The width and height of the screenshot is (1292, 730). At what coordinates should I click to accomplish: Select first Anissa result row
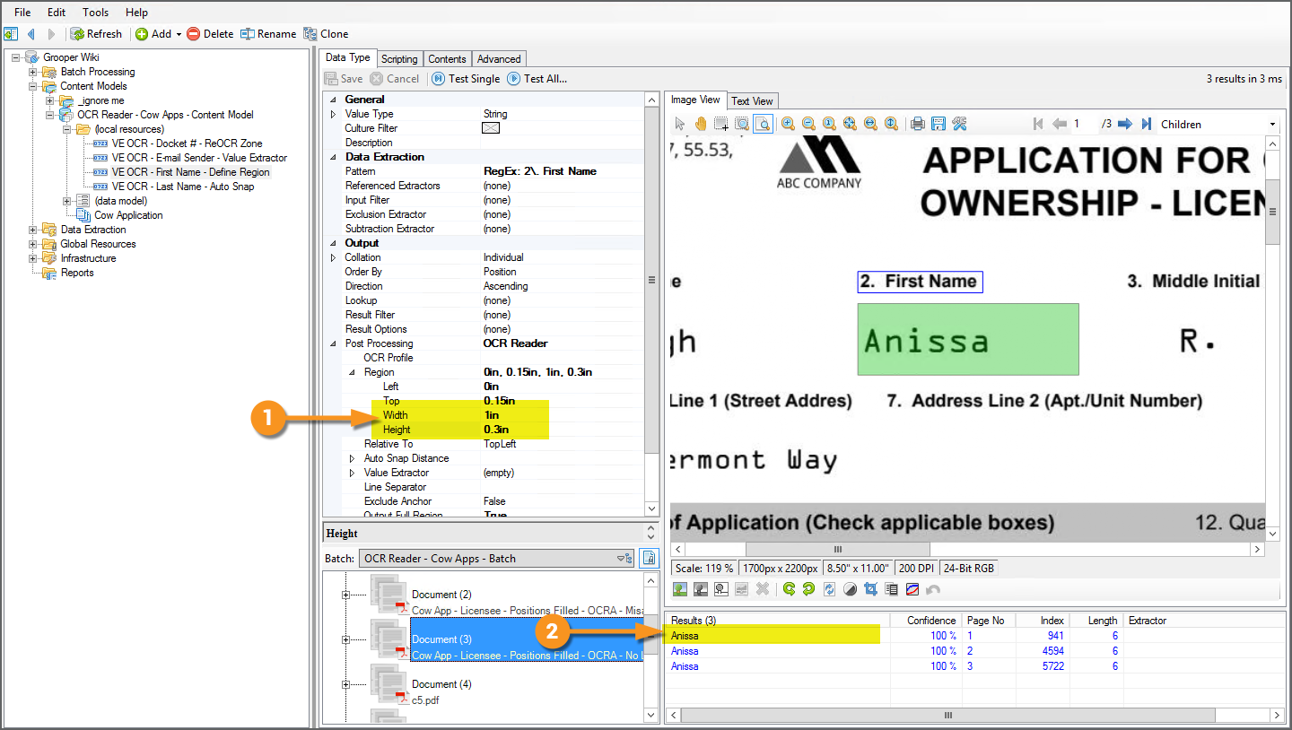pos(685,636)
